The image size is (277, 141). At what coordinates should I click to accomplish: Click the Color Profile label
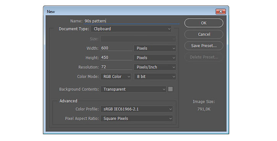pos(87,109)
